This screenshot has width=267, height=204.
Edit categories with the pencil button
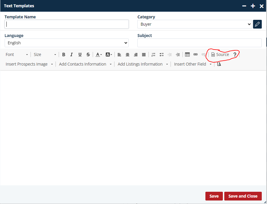(257, 24)
